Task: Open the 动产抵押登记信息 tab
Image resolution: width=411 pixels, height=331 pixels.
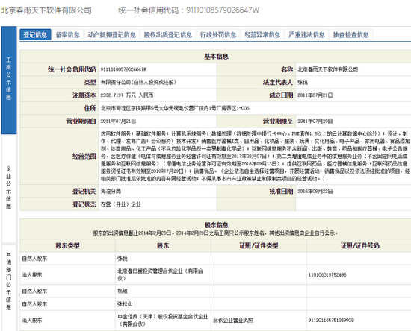Action: 112,34
